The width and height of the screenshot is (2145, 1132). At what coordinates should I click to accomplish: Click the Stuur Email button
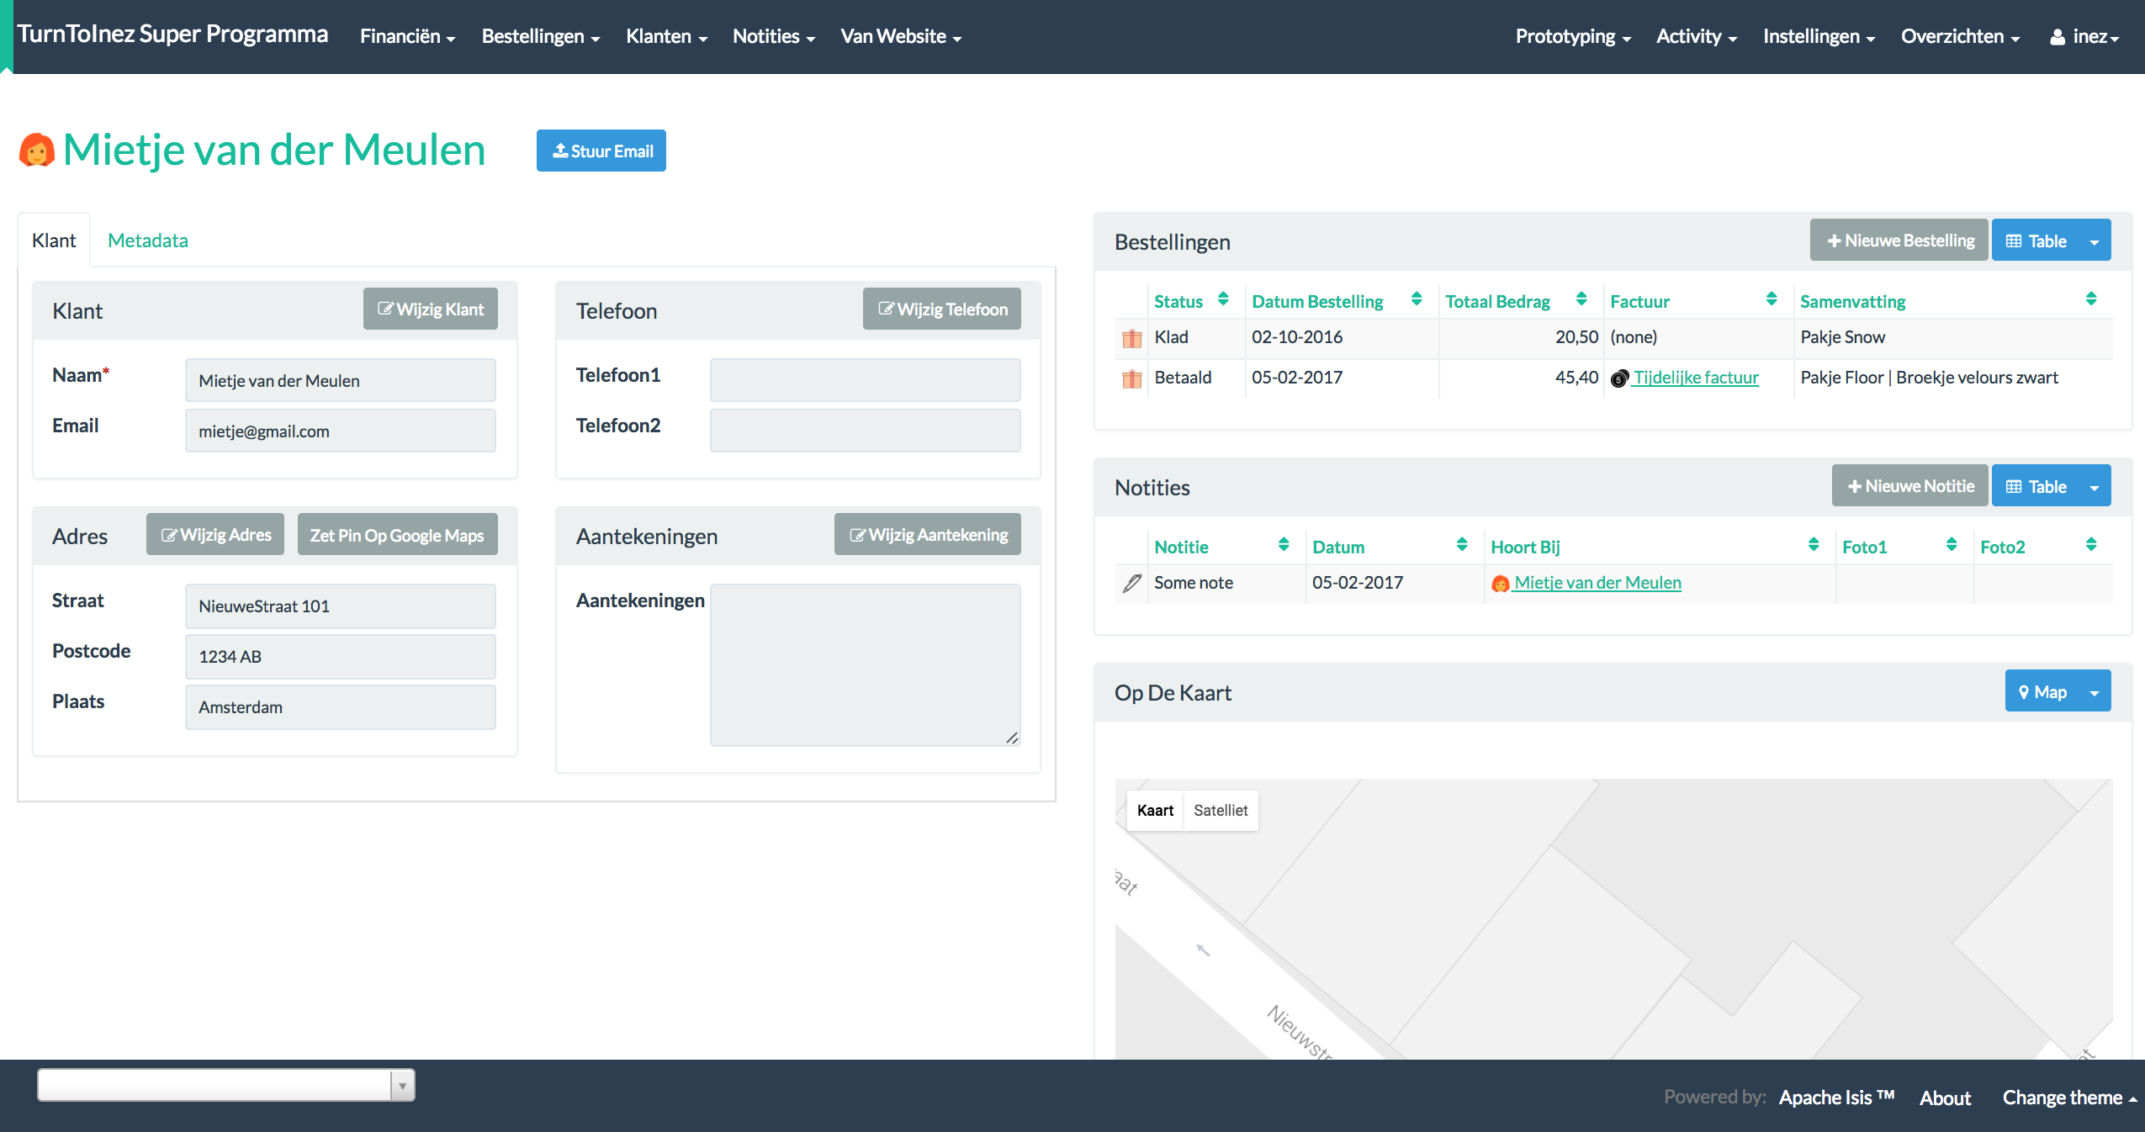pos(601,151)
